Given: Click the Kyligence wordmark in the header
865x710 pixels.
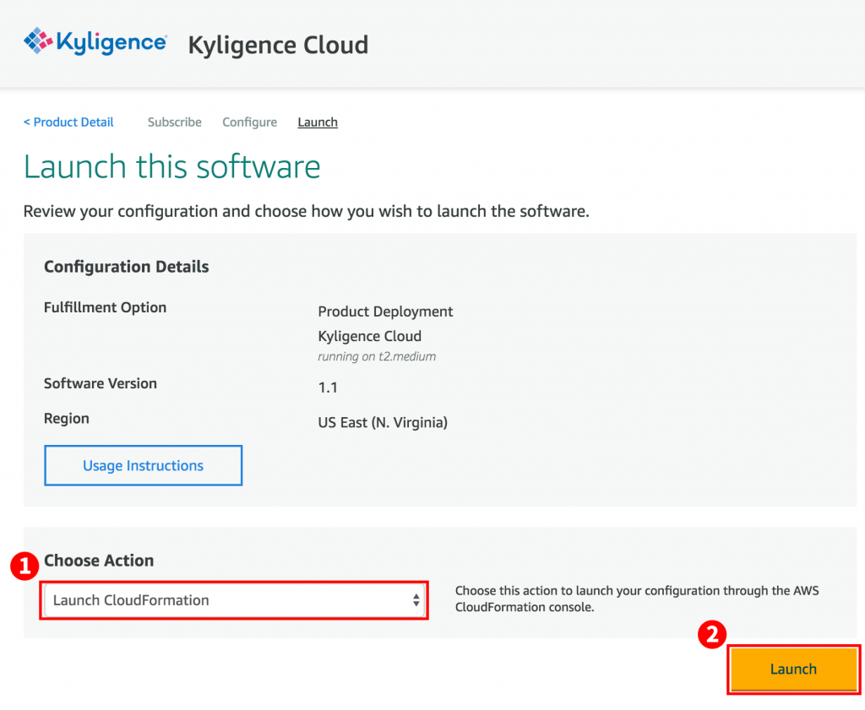Looking at the screenshot, I should tap(112, 42).
